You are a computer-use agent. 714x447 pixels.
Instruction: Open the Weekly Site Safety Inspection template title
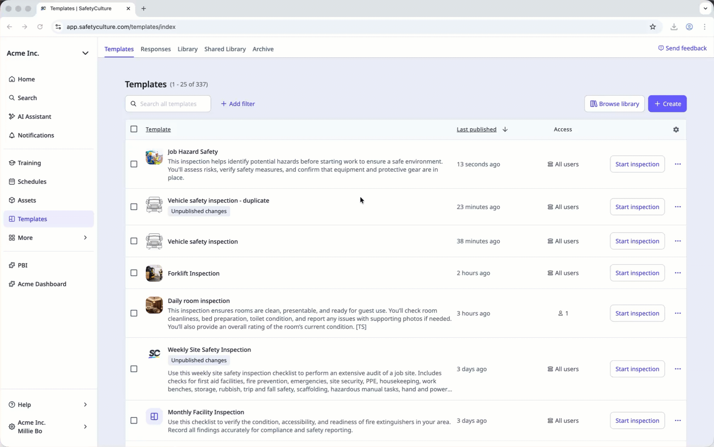(209, 350)
